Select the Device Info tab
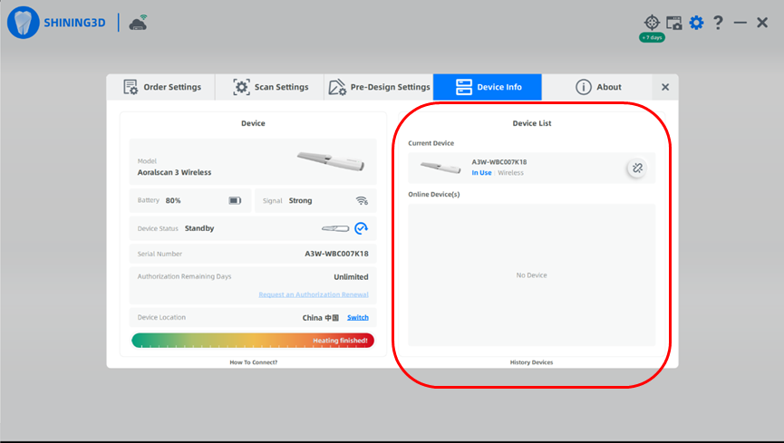 [488, 87]
